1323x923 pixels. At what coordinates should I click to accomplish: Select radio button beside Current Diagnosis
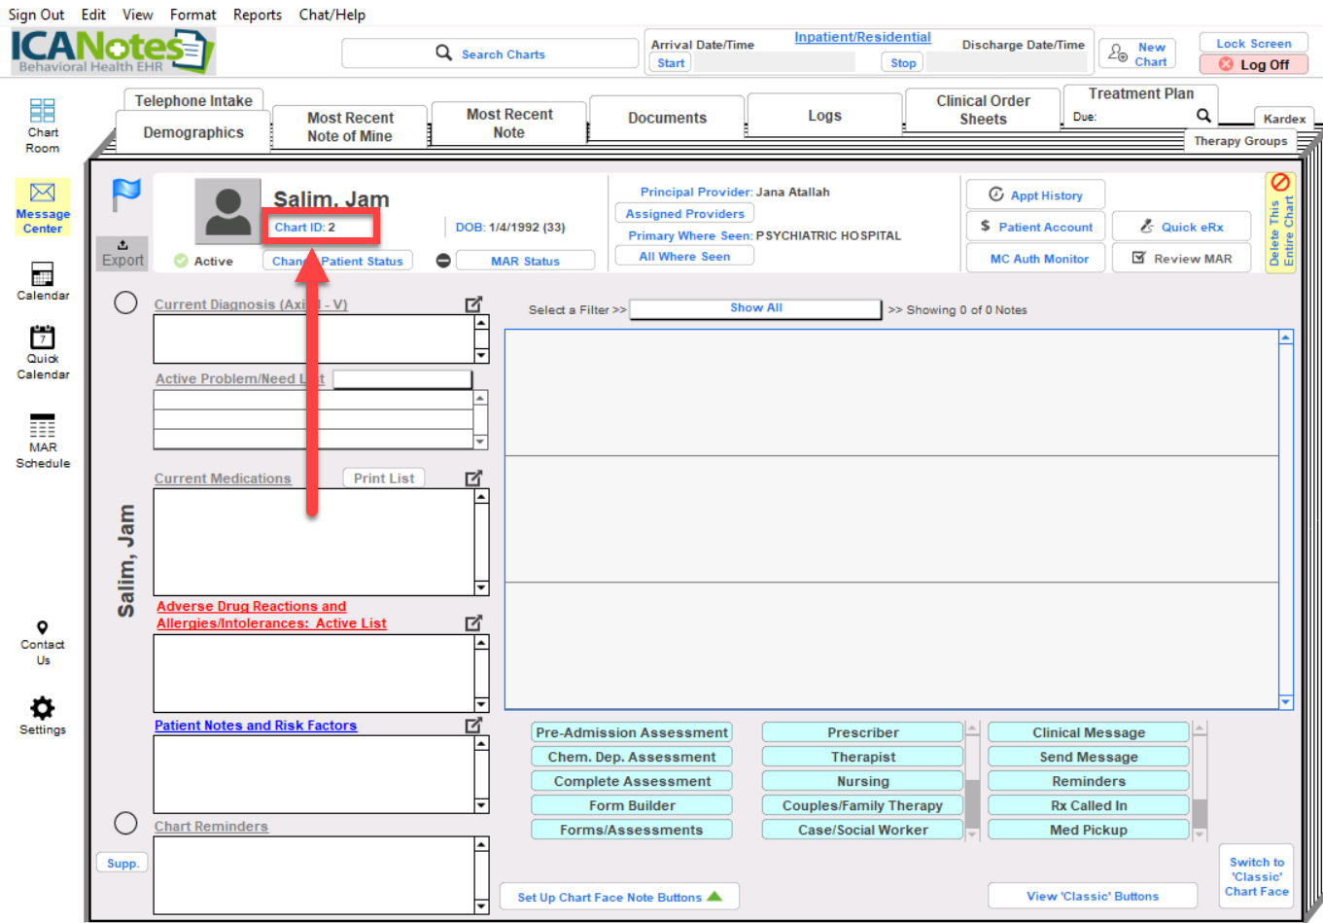click(125, 302)
